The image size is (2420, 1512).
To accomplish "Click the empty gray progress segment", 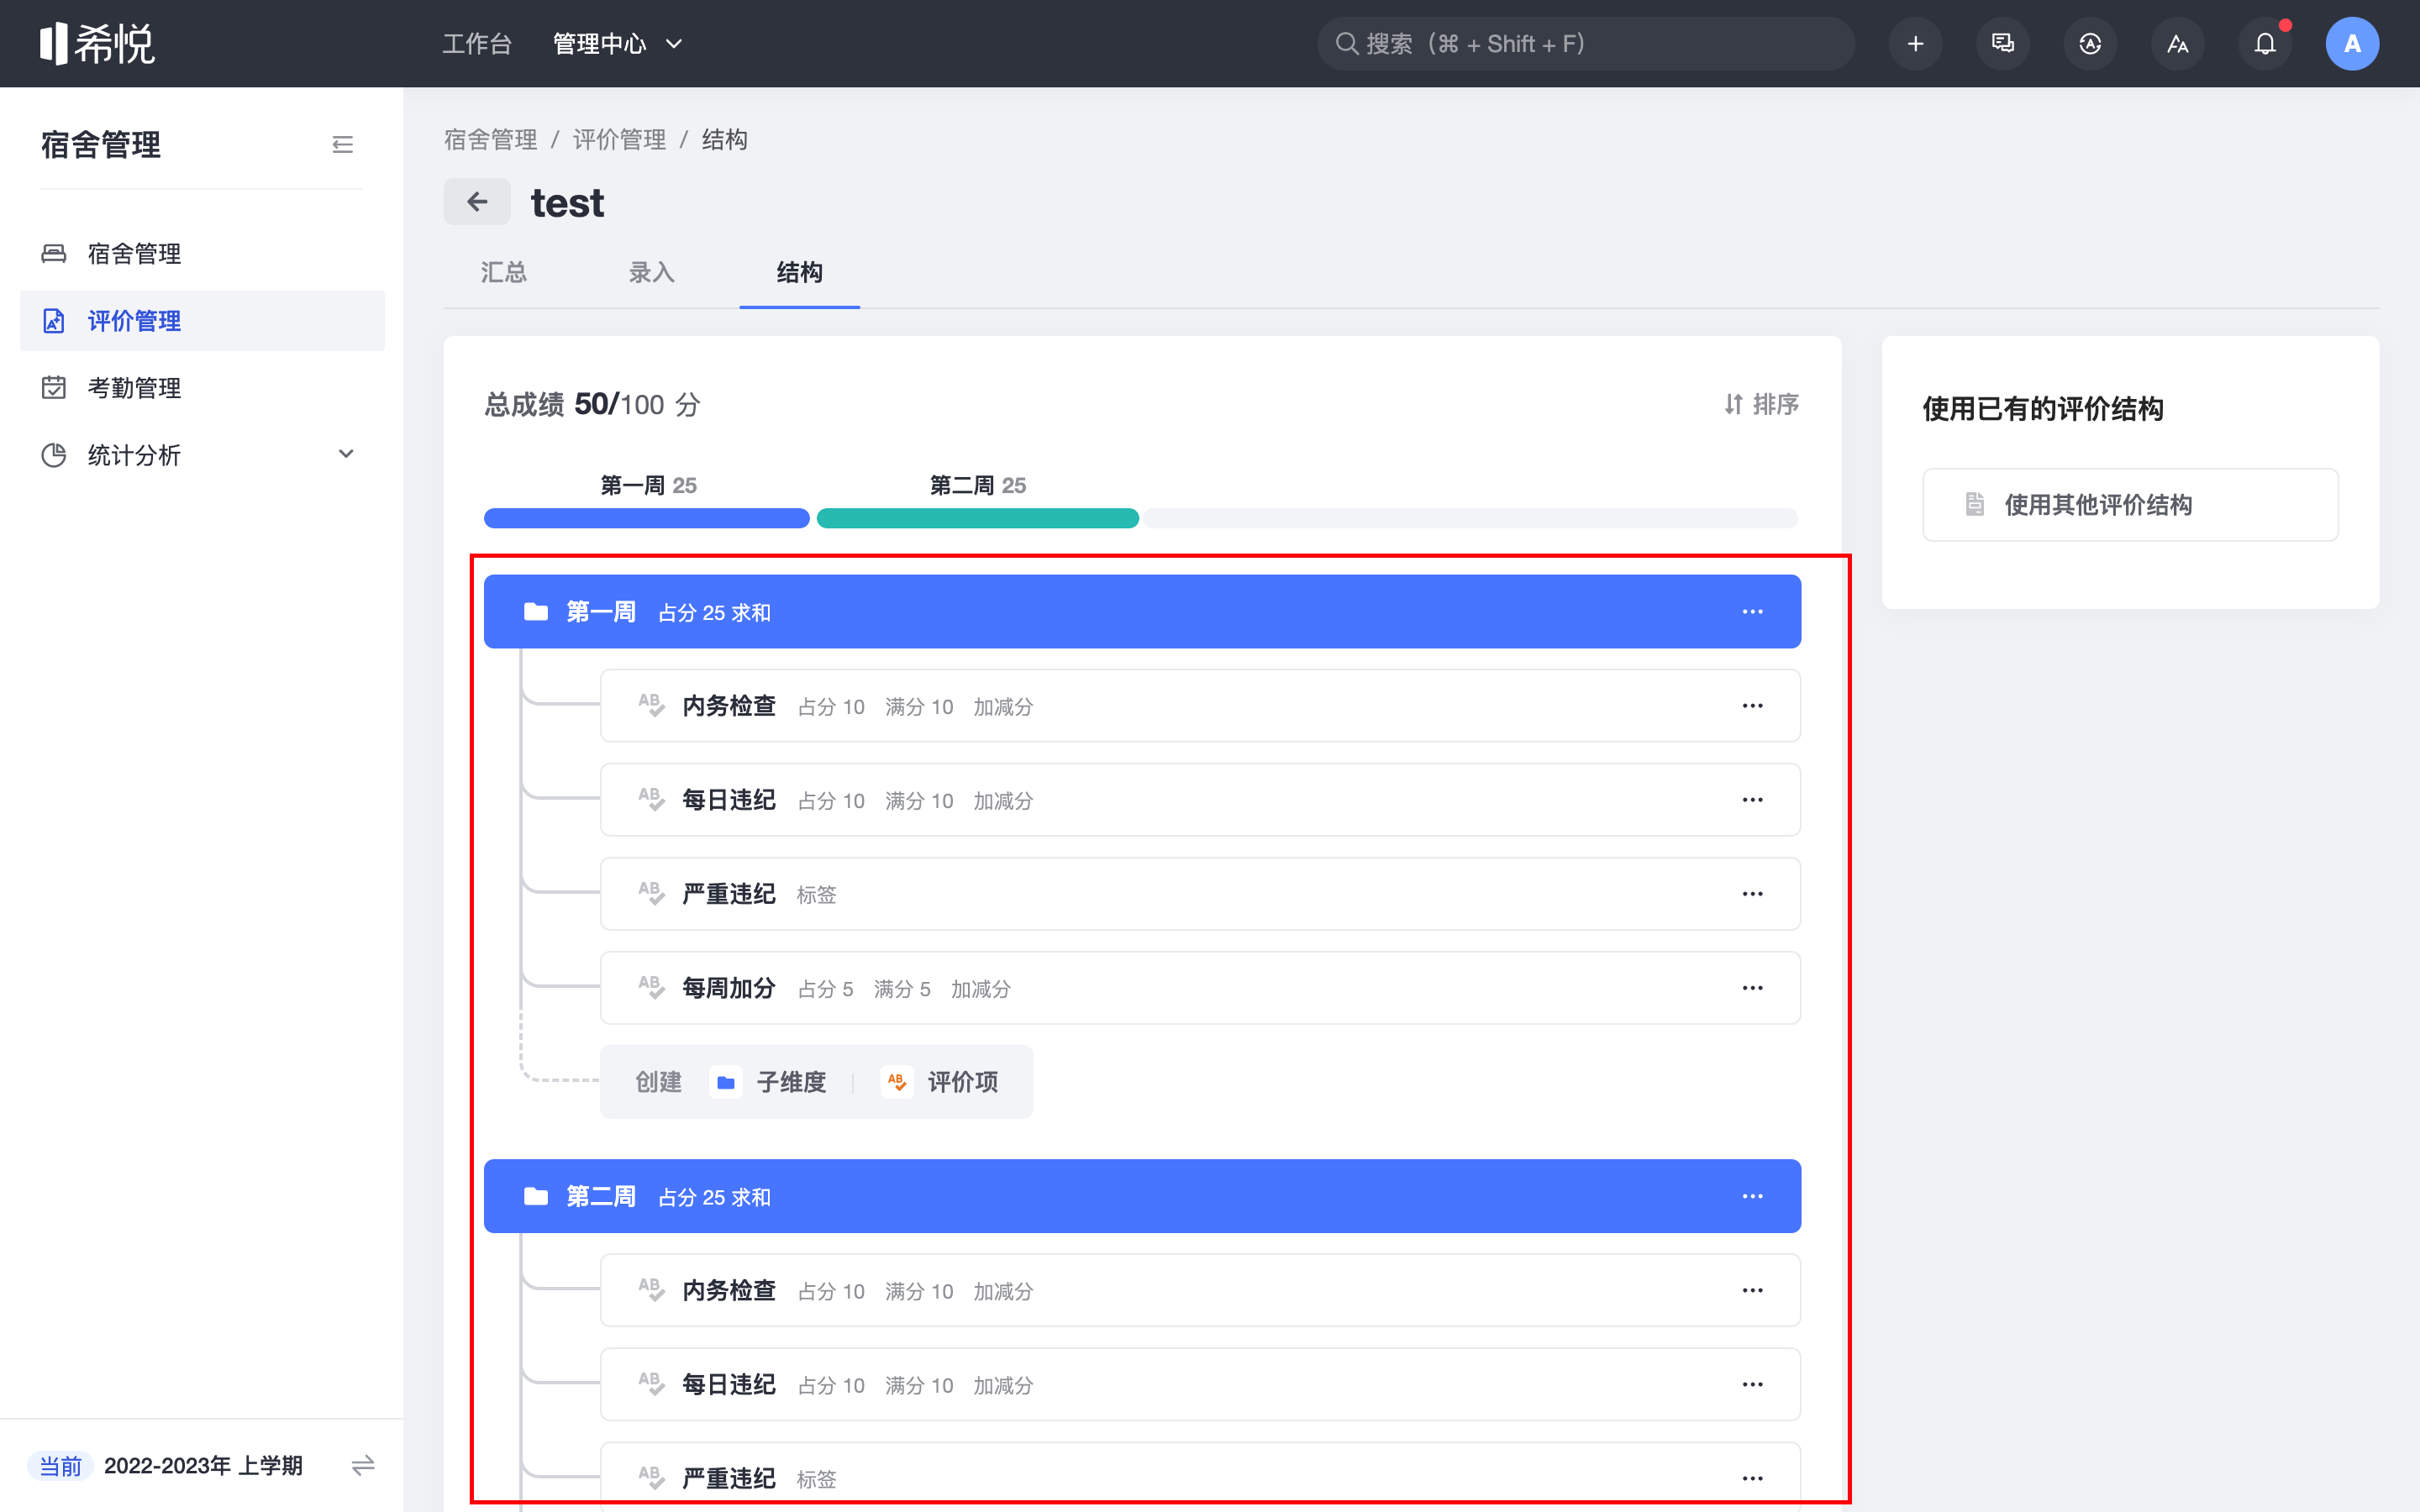I will pyautogui.click(x=1471, y=518).
